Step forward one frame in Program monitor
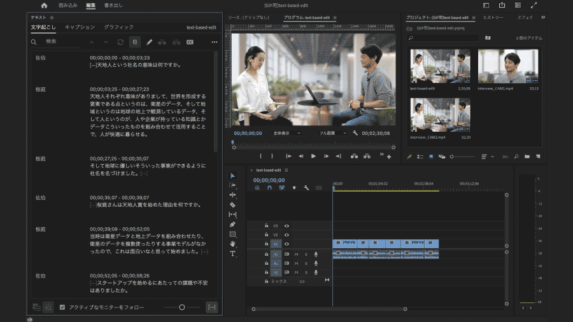This screenshot has height=322, width=573. pyautogui.click(x=326, y=157)
